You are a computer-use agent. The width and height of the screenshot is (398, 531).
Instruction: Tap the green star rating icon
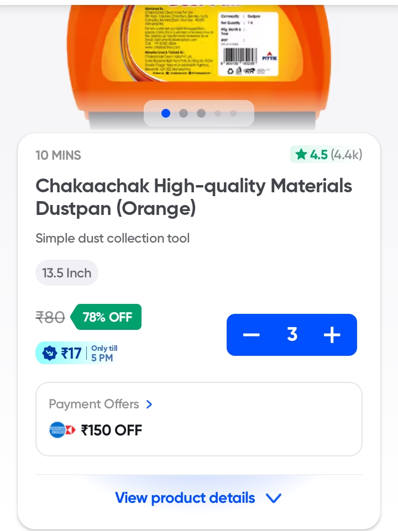301,155
